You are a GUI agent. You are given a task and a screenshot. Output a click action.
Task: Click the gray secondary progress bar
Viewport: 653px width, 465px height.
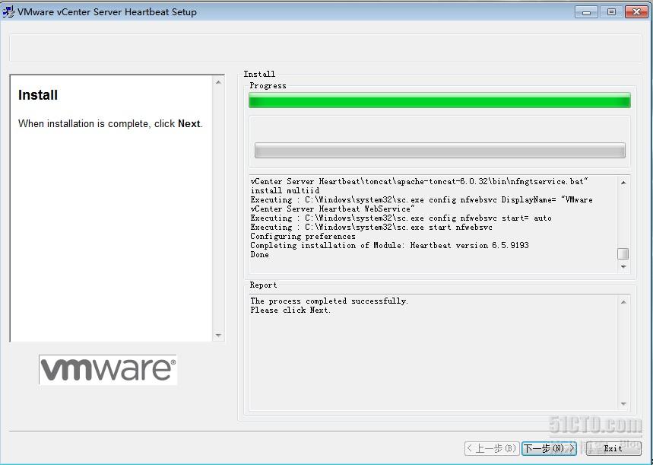pyautogui.click(x=440, y=150)
